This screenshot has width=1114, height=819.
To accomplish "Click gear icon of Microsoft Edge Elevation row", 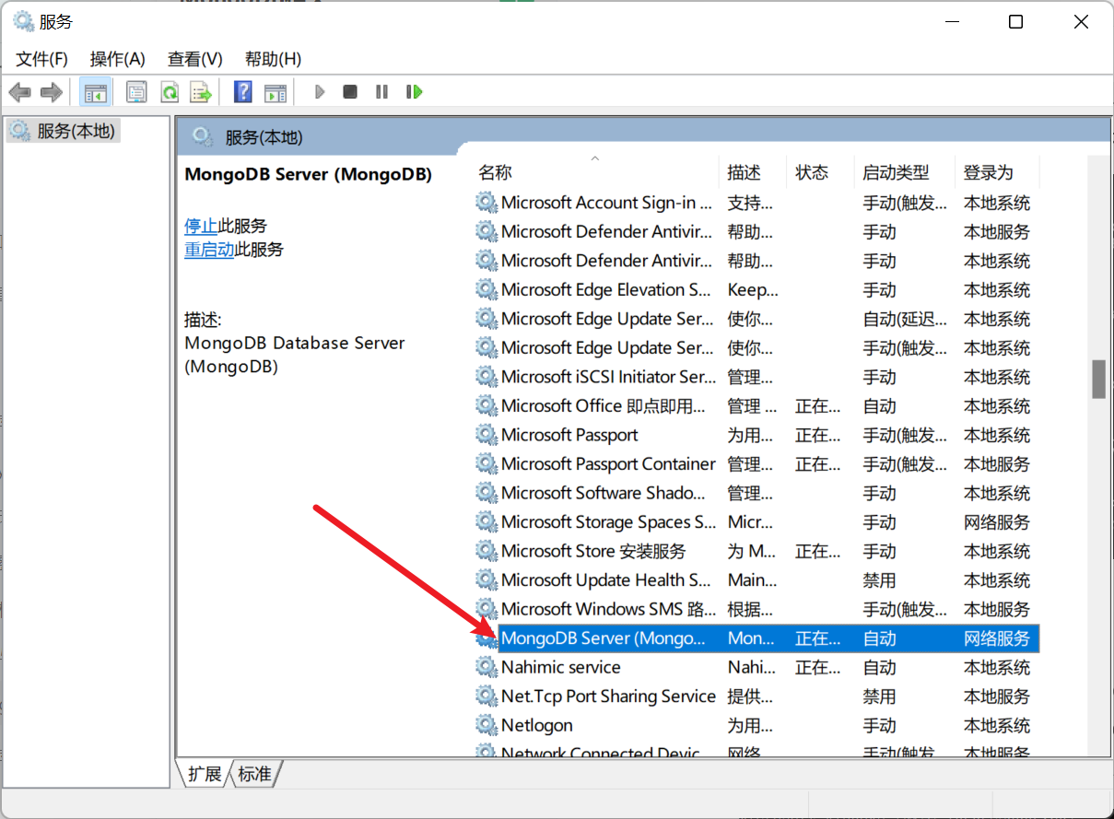I will tap(487, 290).
